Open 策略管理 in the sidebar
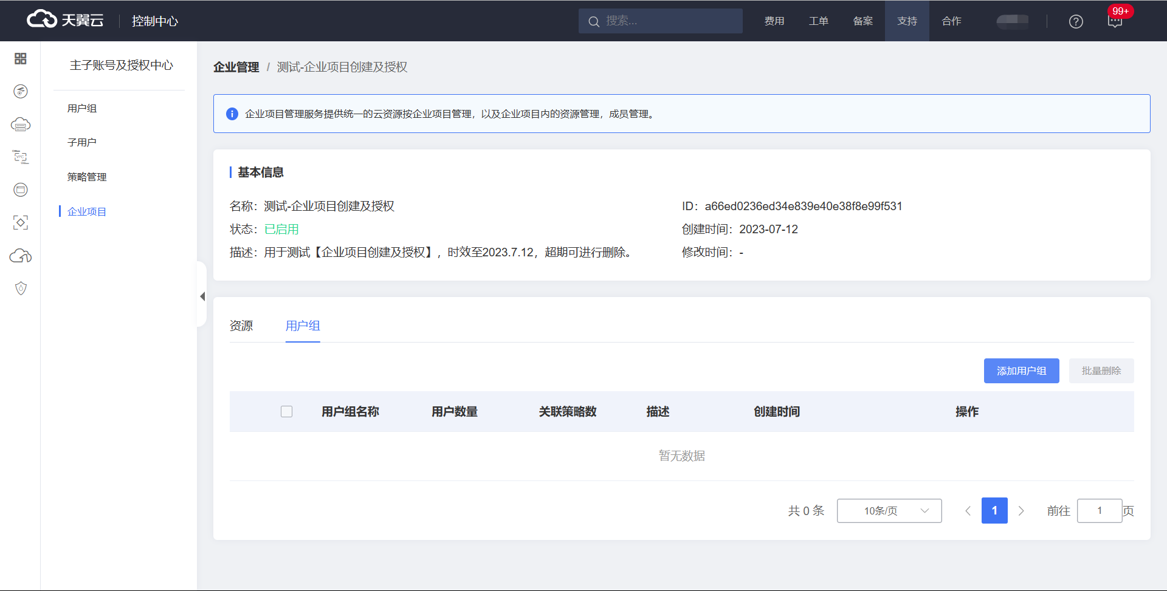 click(87, 177)
